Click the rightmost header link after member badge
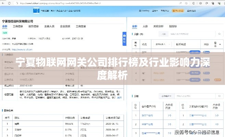The height and width of the screenshot is (137, 225). point(191,11)
